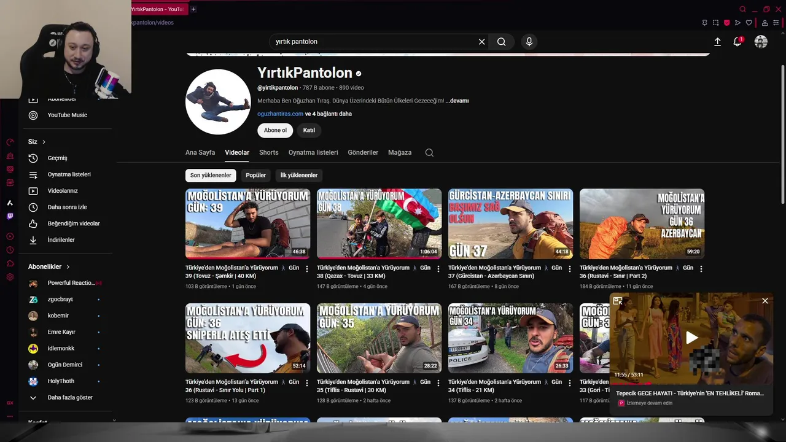Open the clock History icon in the Opera sidebar
This screenshot has height=442, width=786.
(x=10, y=250)
